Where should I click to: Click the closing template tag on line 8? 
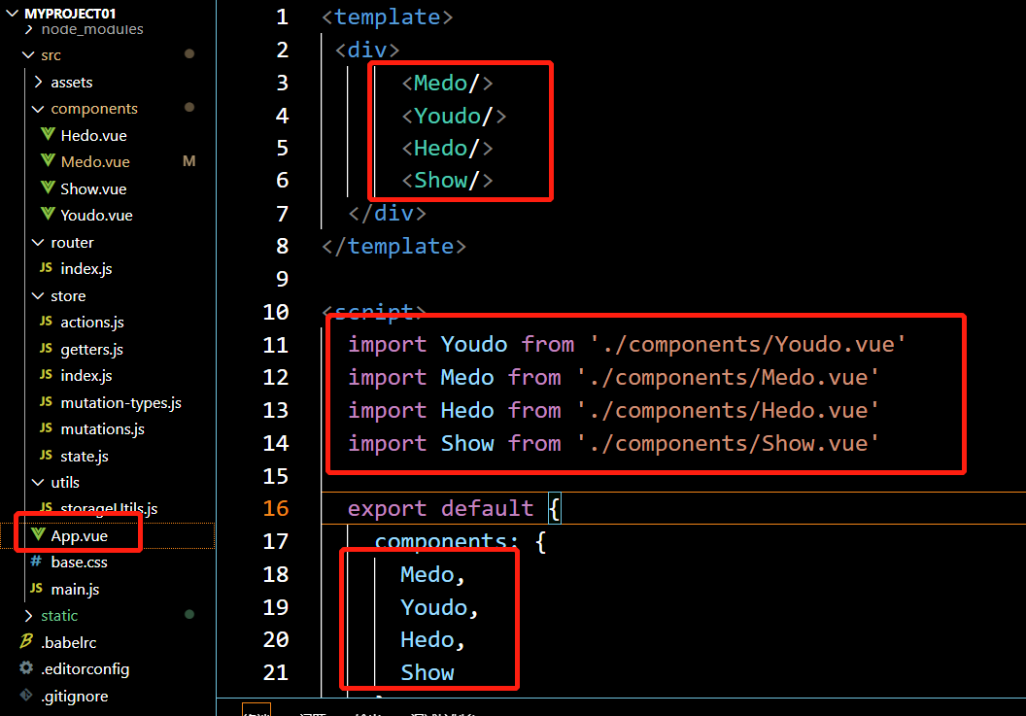(x=393, y=247)
